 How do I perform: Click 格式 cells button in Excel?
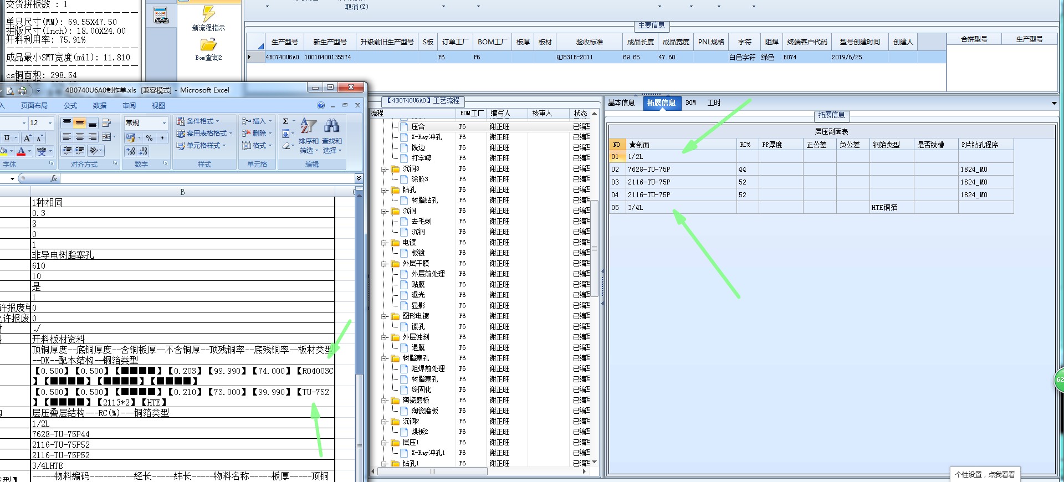(257, 145)
